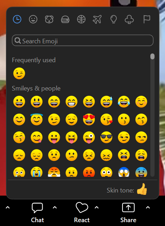Viewport: 165px width, 226px height.
Task: Click the Share screen button
Action: pos(128,213)
